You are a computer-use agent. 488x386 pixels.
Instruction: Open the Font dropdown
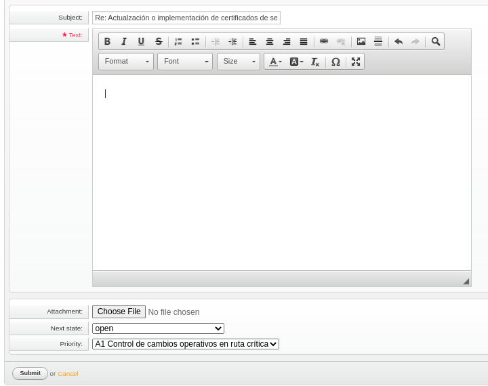[x=185, y=62]
